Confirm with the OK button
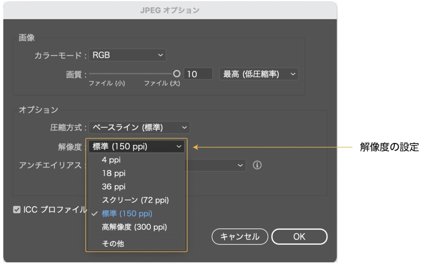 [x=299, y=237]
